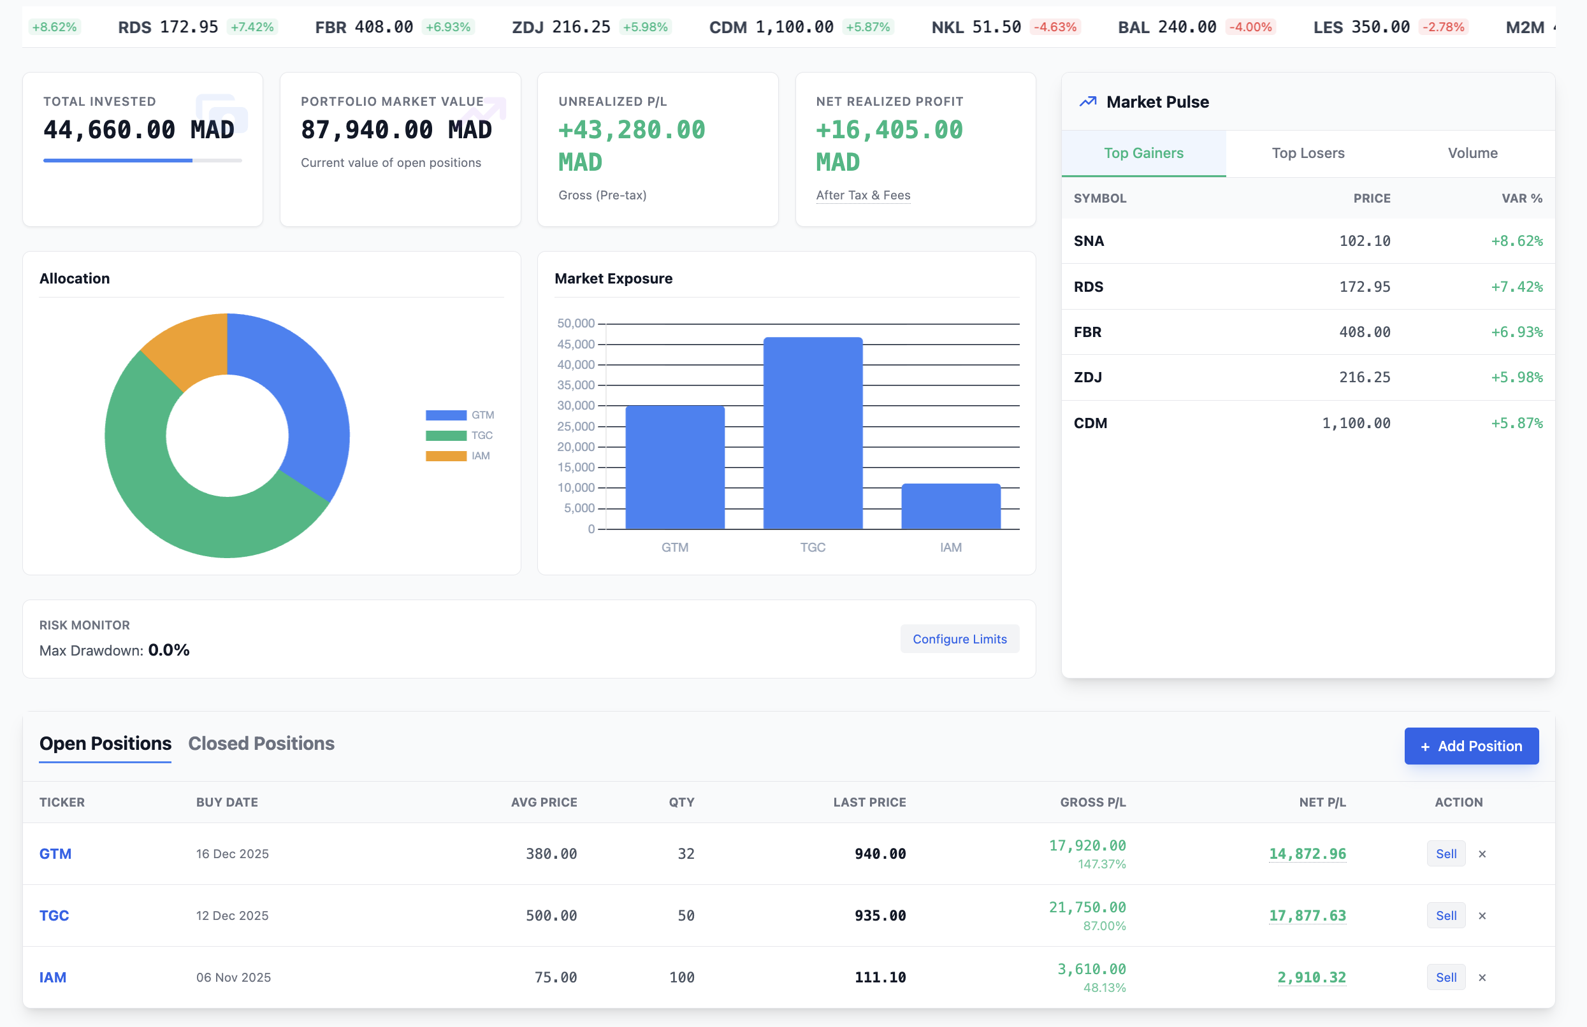Switch to the Top Losers tab
1587x1027 pixels.
[x=1308, y=153]
